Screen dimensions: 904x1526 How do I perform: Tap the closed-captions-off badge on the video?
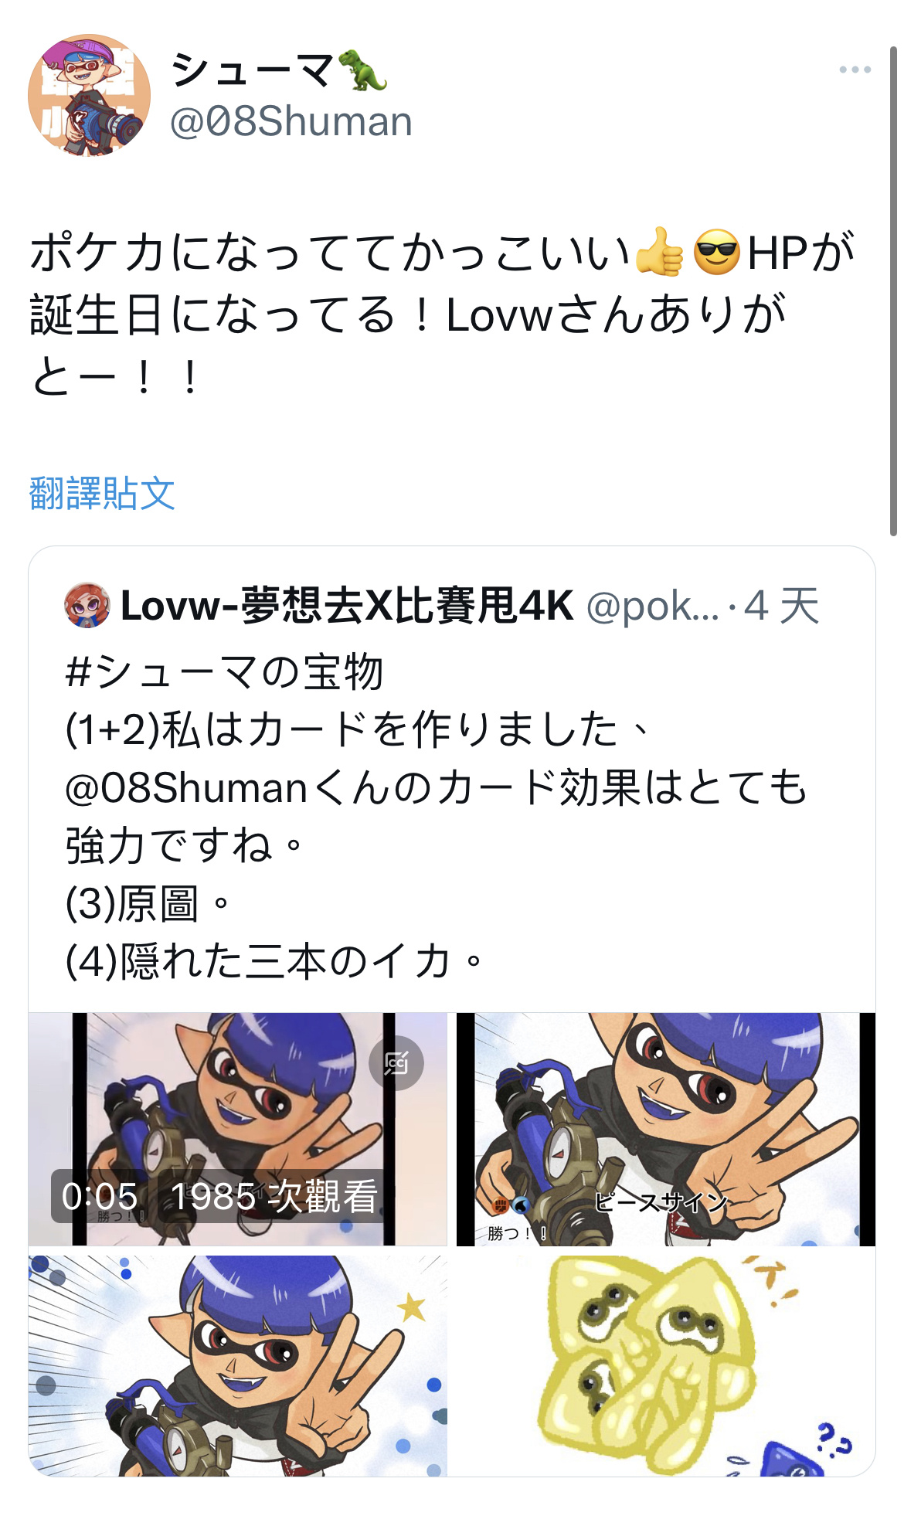tap(396, 1063)
